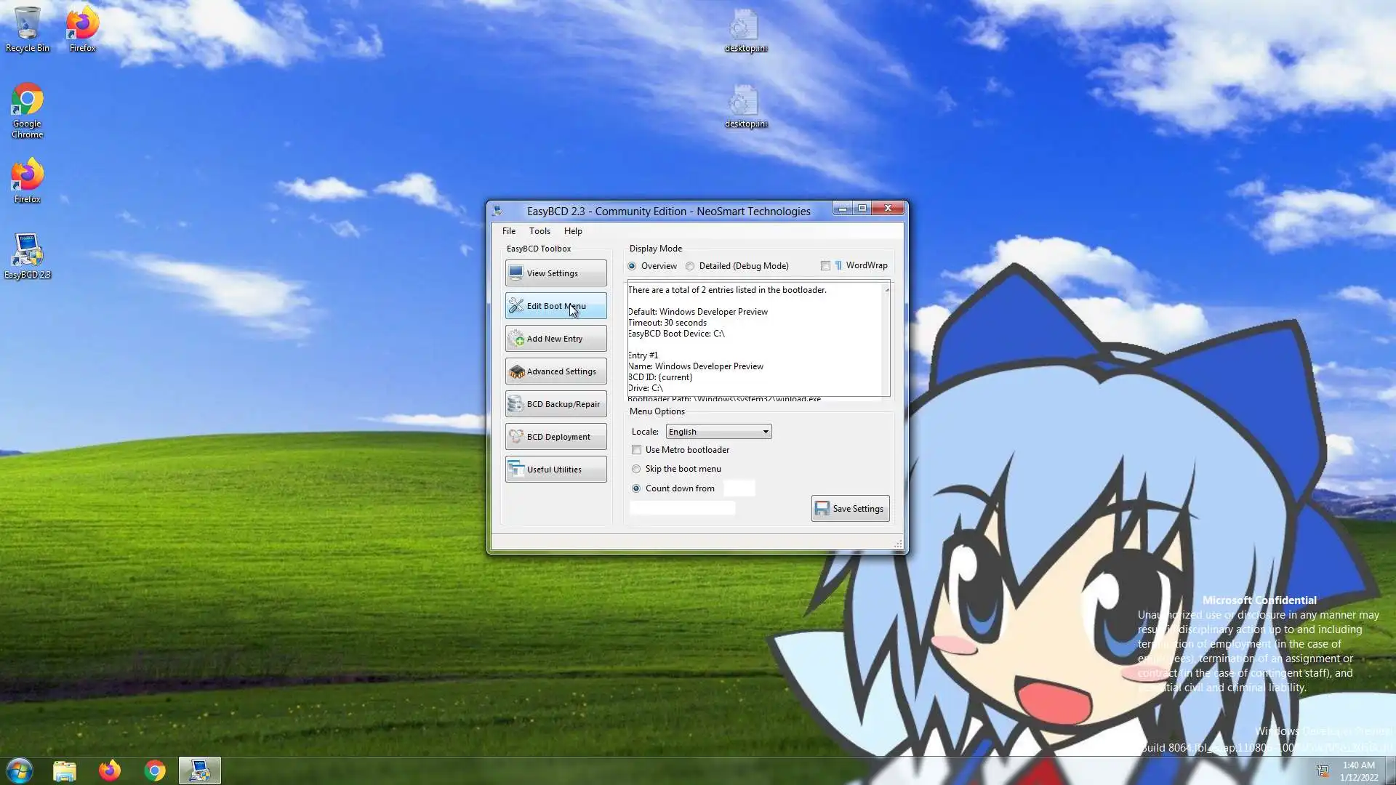Open the Edit Boot Menu section
Viewport: 1396px width, 785px height.
[x=555, y=306]
